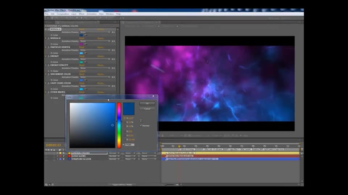Viewport: 348px width, 195px height.
Task: Select the brightness B radio button
Action: (x=124, y=126)
